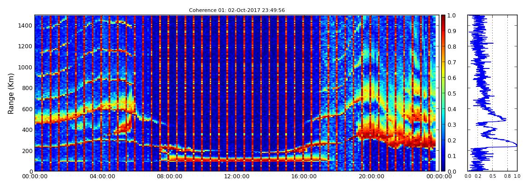Click the 400 range tick label
The image size is (529, 187).
tap(28, 130)
